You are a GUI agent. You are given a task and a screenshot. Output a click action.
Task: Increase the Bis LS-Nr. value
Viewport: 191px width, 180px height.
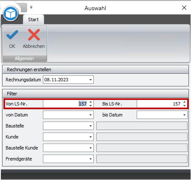[184, 102]
